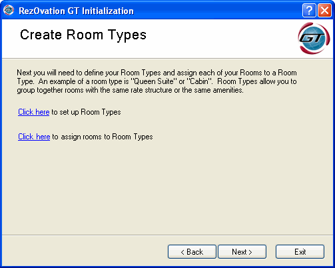Follow the link to assign rooms to Room Types
335x268 pixels.
coord(34,137)
